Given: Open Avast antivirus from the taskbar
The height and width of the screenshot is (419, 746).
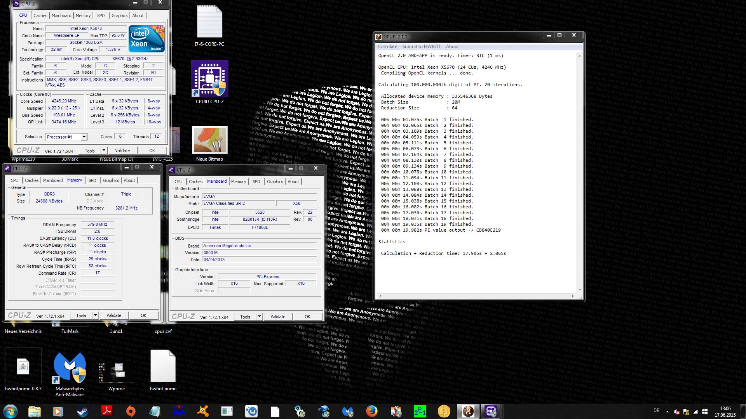Looking at the screenshot, I should click(x=203, y=411).
